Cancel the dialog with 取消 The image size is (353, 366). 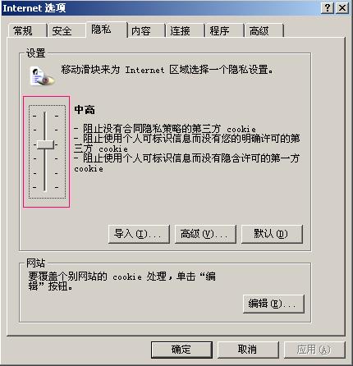click(x=248, y=350)
